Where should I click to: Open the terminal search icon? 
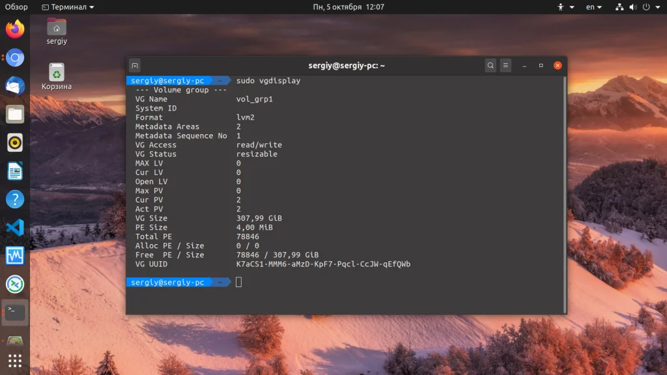pyautogui.click(x=490, y=66)
